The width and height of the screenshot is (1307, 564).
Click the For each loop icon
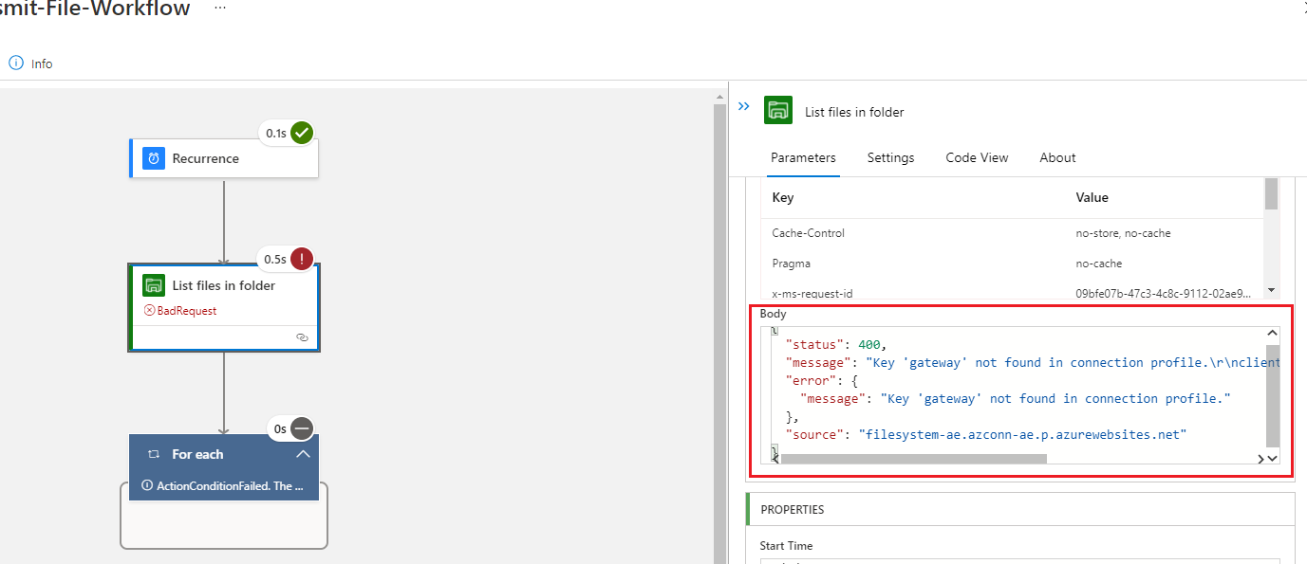154,454
